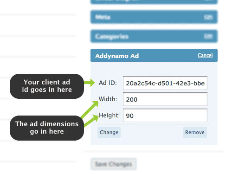Screen dimensions: 232x174
Task: Click the Remove button
Action: click(x=195, y=132)
